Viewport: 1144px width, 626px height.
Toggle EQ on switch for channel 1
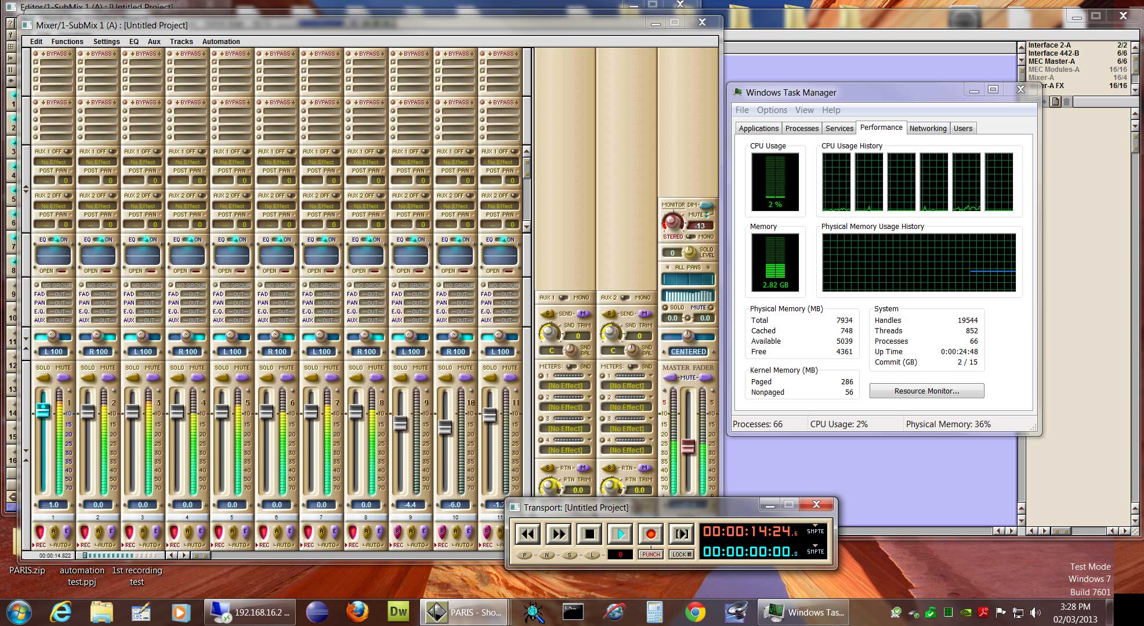(x=55, y=239)
